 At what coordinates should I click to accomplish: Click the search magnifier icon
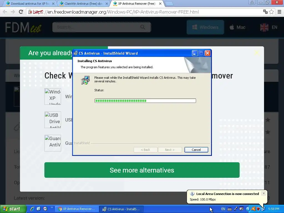143,27
